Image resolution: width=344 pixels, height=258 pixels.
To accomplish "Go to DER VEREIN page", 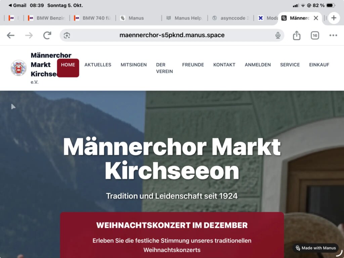I will click(x=164, y=68).
